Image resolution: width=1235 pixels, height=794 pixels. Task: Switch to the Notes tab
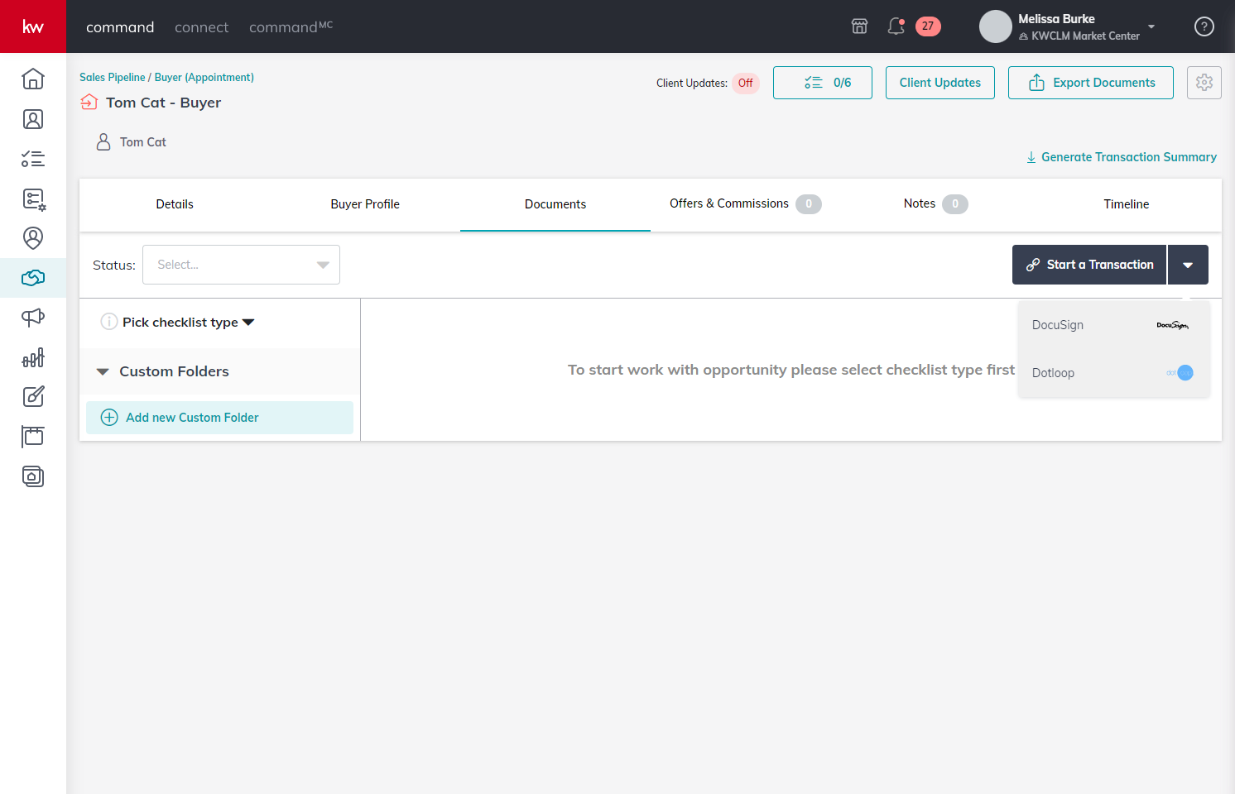point(936,204)
